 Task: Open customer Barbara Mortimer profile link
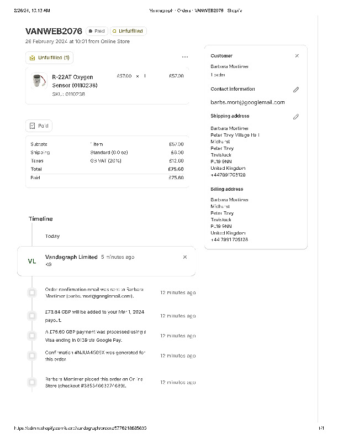pyautogui.click(x=229, y=66)
